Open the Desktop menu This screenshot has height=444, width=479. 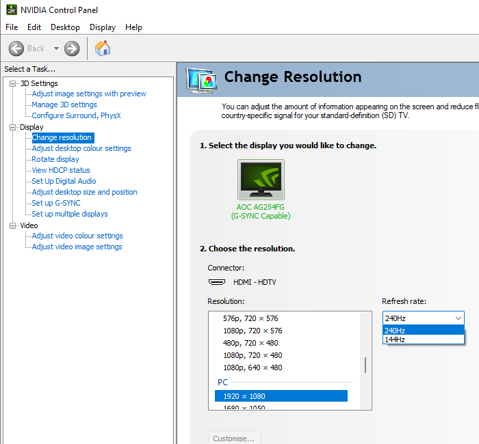point(65,27)
